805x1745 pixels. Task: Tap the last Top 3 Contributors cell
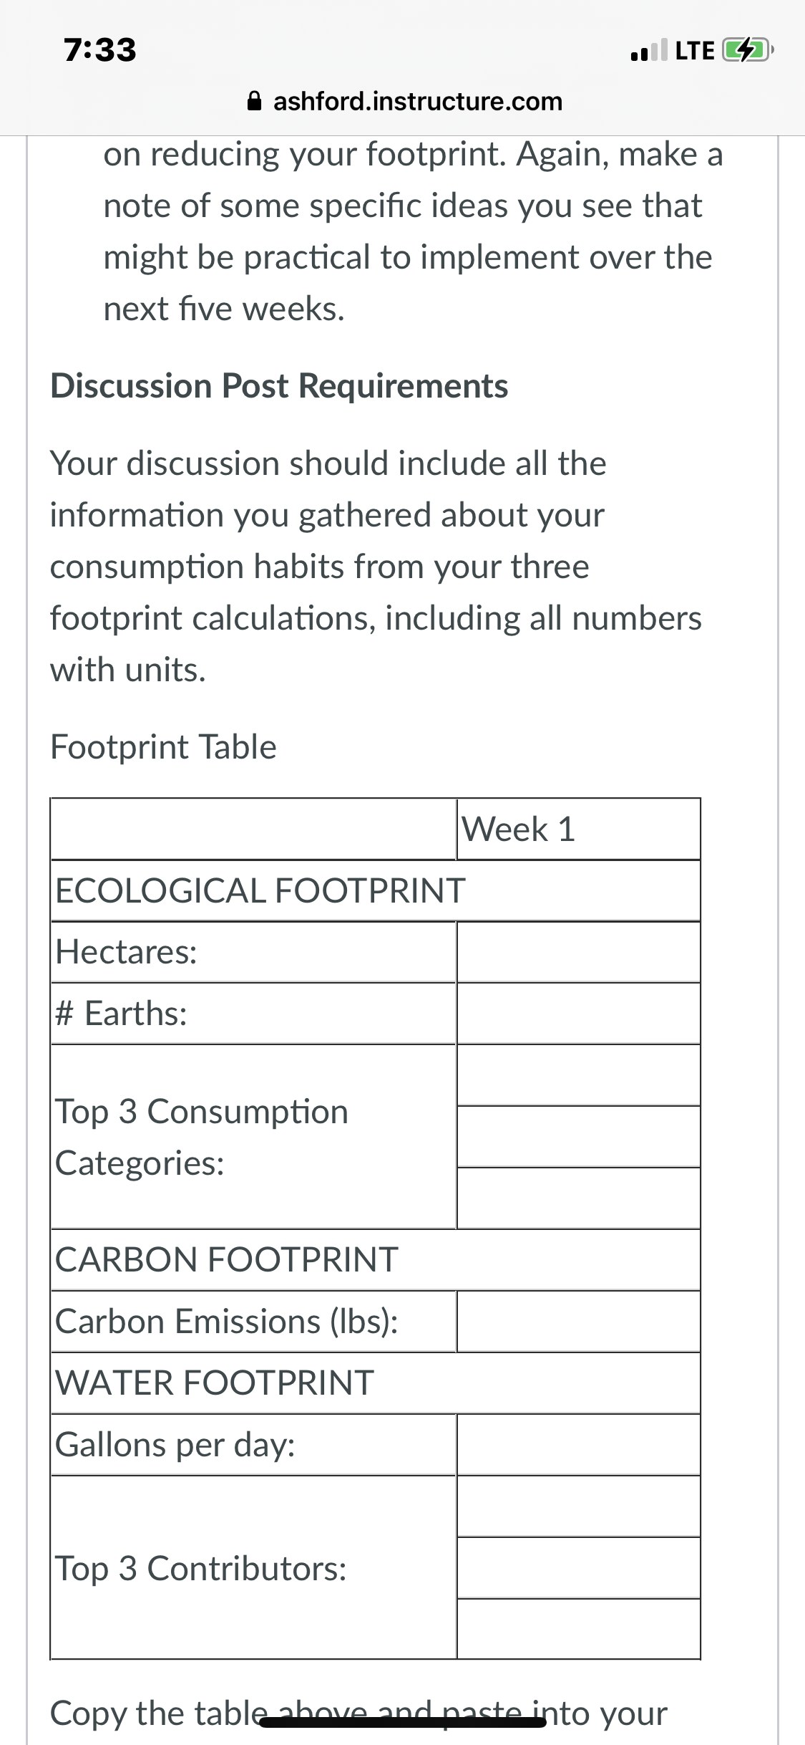tap(578, 1629)
